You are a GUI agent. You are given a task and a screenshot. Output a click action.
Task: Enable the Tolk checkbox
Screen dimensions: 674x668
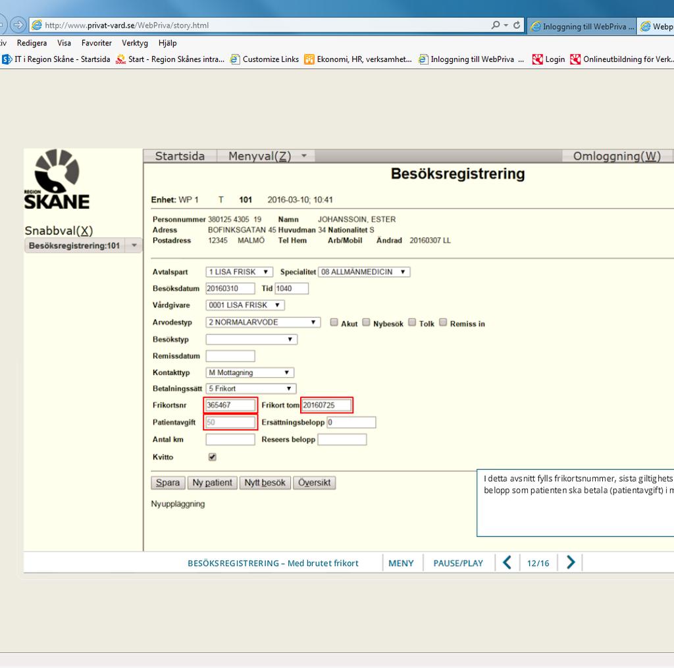pos(412,322)
